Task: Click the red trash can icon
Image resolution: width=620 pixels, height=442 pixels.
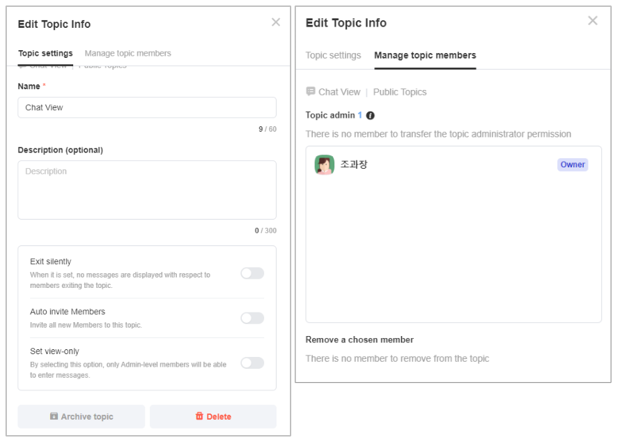Action: click(199, 416)
